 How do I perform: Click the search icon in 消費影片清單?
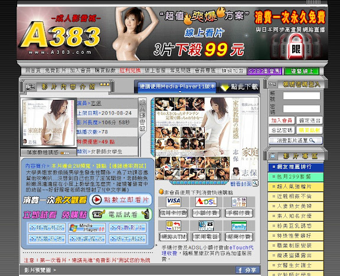pyautogui.click(x=312, y=141)
